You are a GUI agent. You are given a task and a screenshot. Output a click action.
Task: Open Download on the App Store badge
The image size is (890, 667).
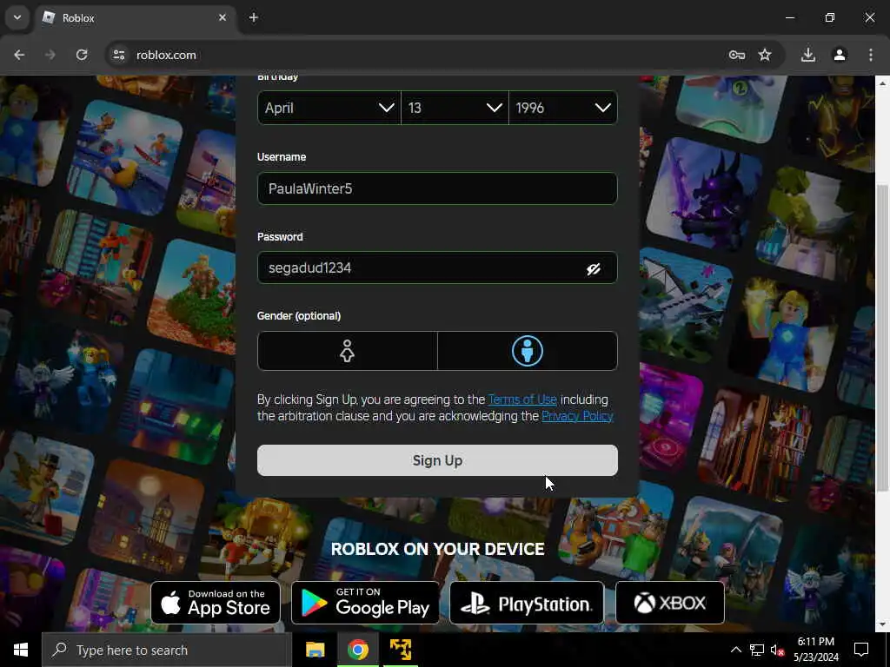click(216, 603)
